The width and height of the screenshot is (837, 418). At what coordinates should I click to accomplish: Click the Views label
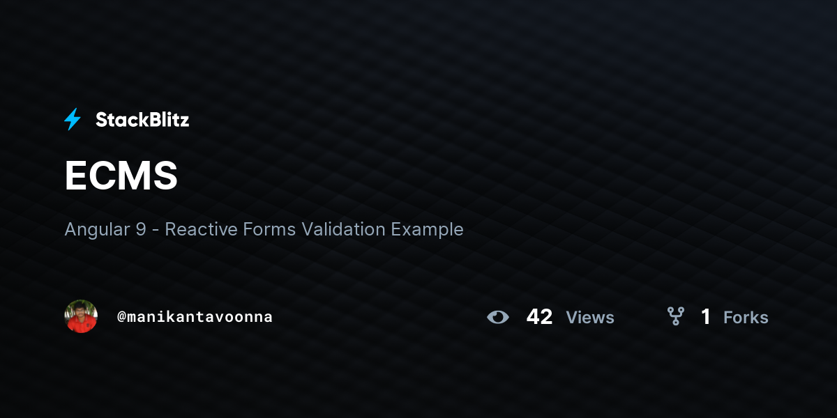point(590,317)
